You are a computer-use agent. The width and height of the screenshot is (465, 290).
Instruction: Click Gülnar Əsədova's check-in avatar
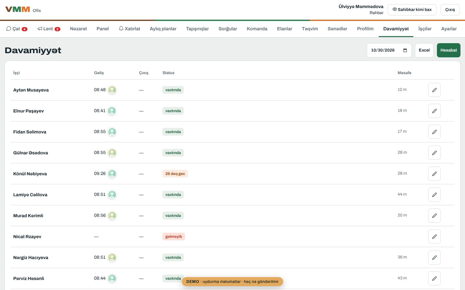pyautogui.click(x=112, y=153)
